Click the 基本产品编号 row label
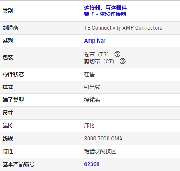Viewport: 180px width, 171px height. (18, 164)
